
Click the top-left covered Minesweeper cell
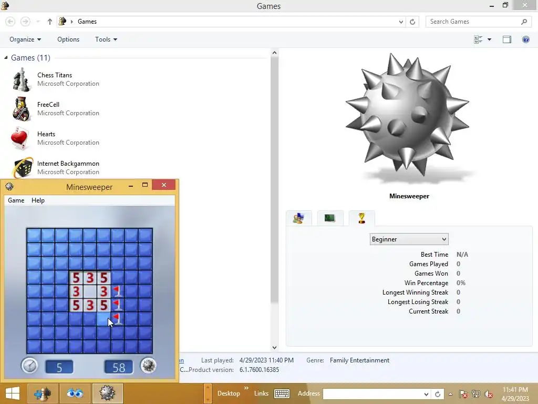click(x=34, y=236)
